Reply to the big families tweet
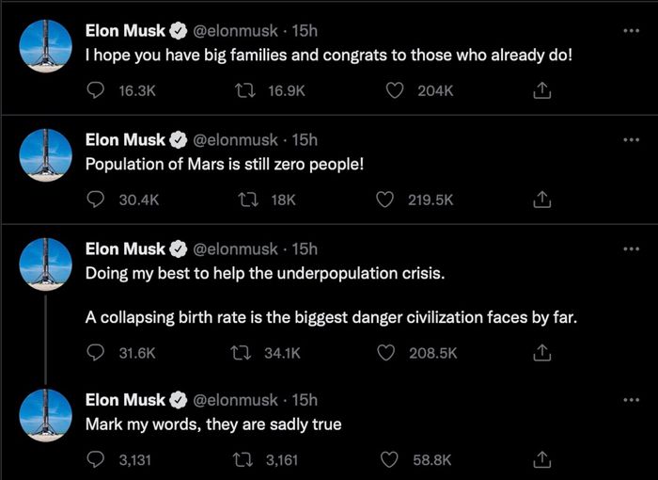Image resolution: width=658 pixels, height=480 pixels. [x=95, y=90]
